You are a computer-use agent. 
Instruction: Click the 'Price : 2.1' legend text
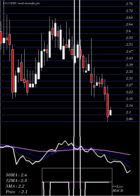[x=17, y=192]
